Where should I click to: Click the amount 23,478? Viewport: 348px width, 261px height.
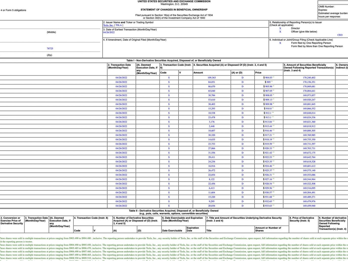tap(212, 118)
